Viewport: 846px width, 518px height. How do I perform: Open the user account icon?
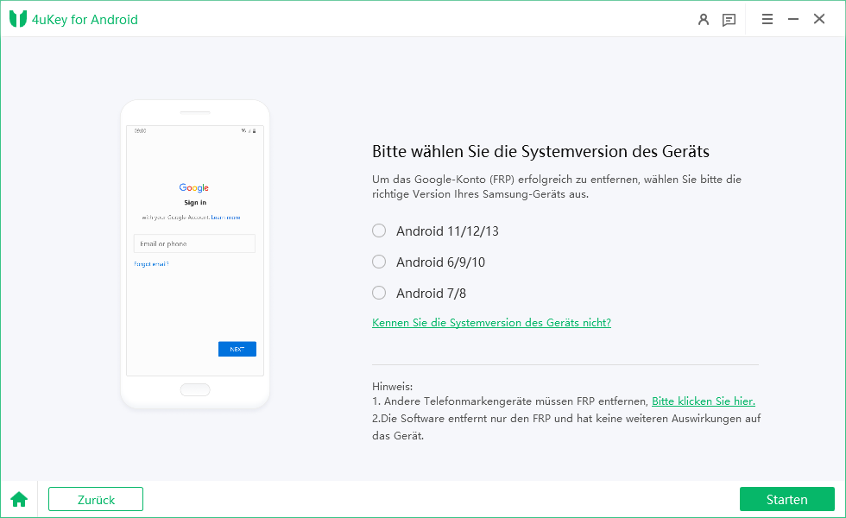[703, 19]
